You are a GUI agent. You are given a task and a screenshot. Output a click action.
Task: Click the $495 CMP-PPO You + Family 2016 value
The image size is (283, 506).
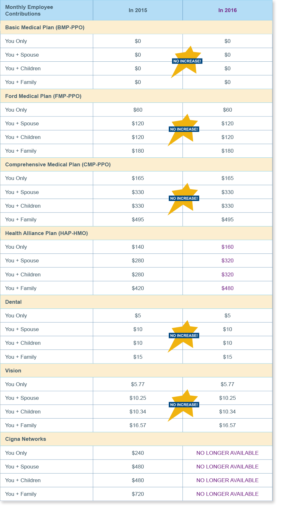(227, 219)
